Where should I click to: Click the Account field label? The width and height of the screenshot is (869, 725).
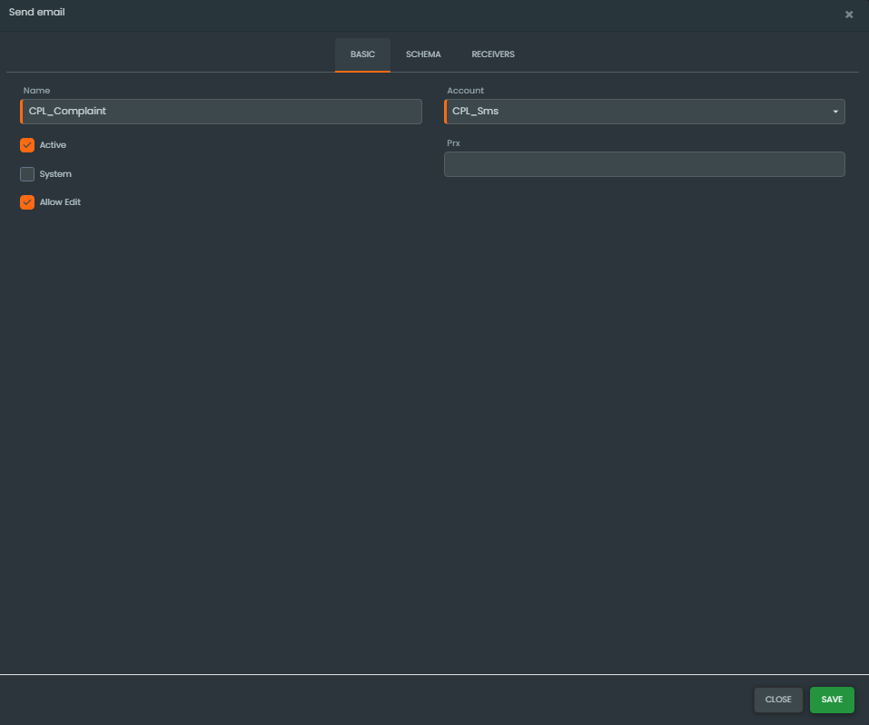coord(465,91)
